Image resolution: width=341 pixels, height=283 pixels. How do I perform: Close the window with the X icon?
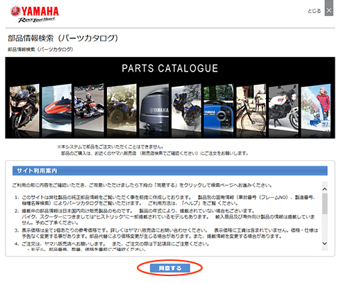[x=329, y=10]
